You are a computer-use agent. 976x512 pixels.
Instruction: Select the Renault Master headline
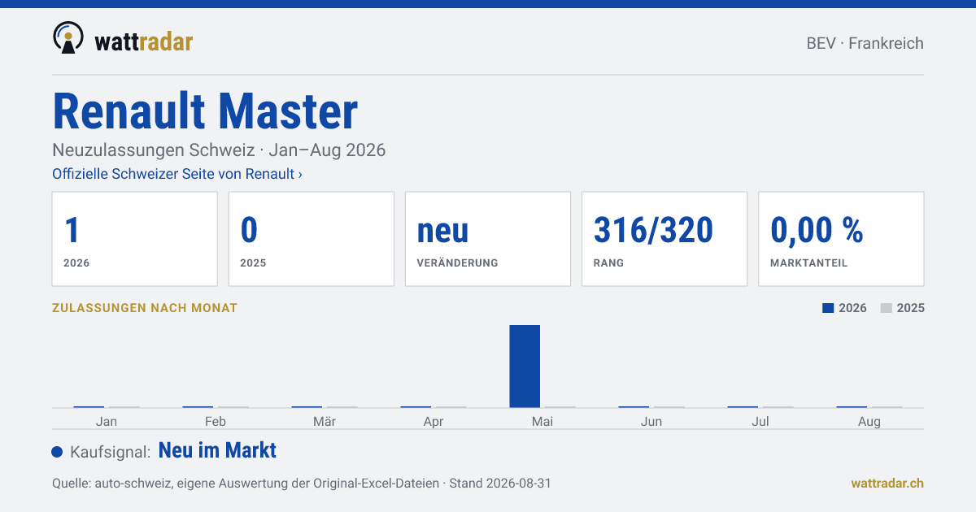[x=205, y=111]
